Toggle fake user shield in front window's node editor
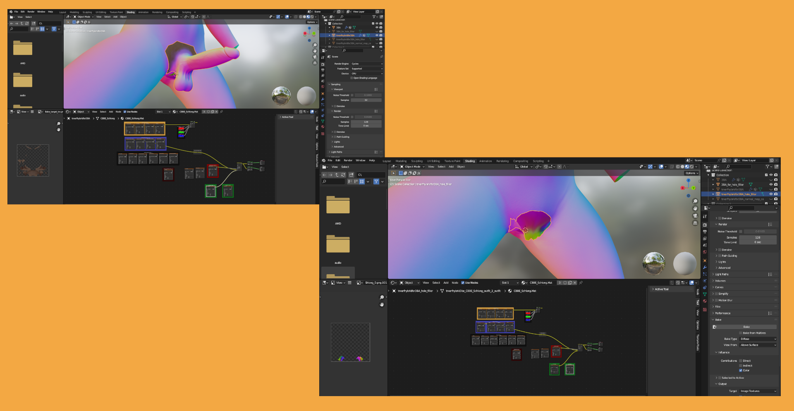The width and height of the screenshot is (794, 411). point(565,283)
